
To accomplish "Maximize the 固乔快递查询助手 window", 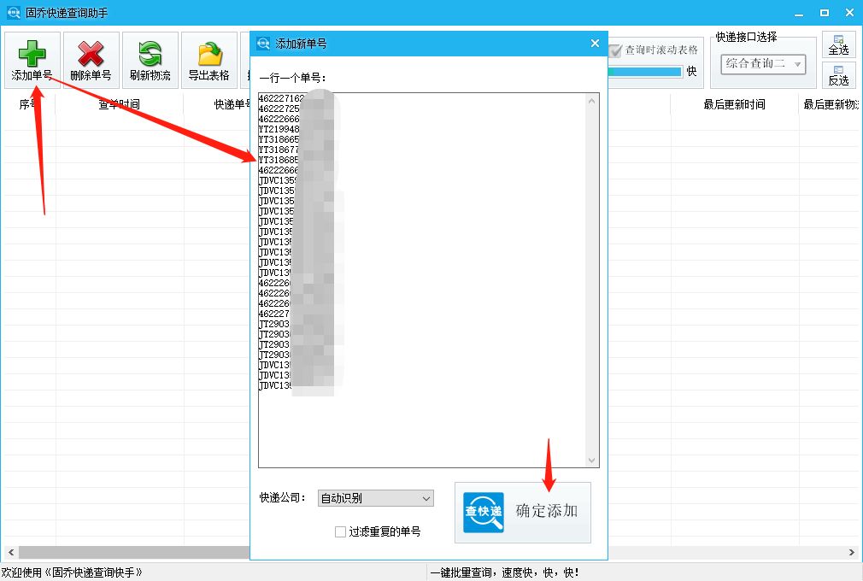I will [825, 13].
